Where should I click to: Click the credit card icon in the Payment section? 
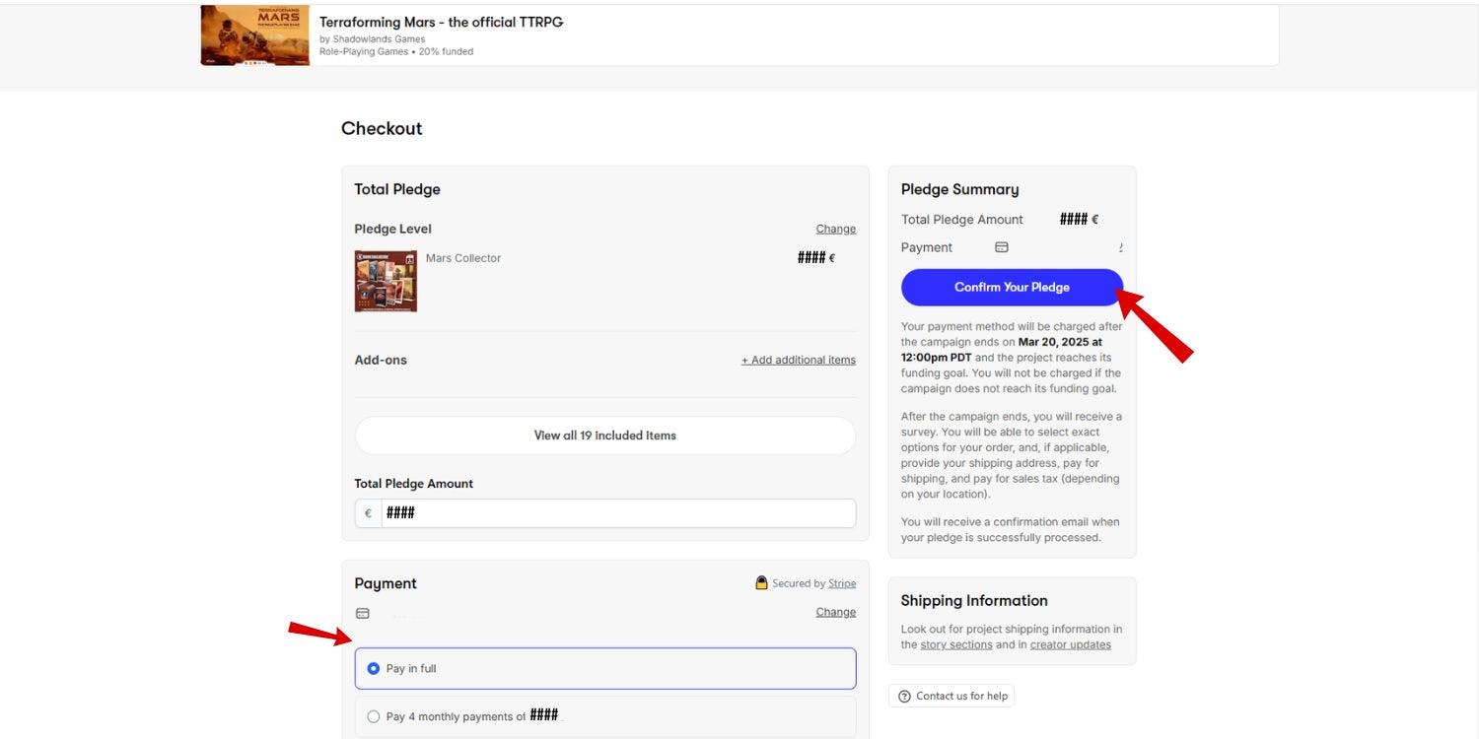point(363,613)
